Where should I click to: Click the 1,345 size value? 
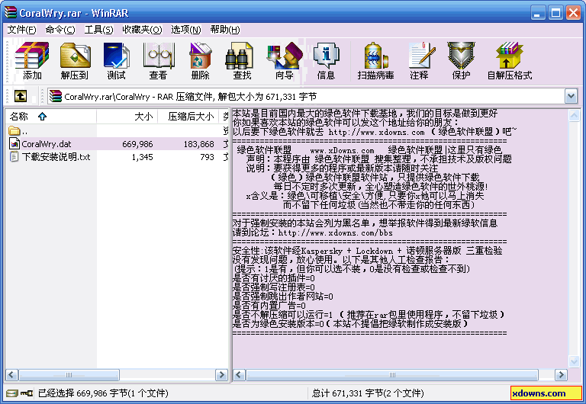tap(142, 157)
